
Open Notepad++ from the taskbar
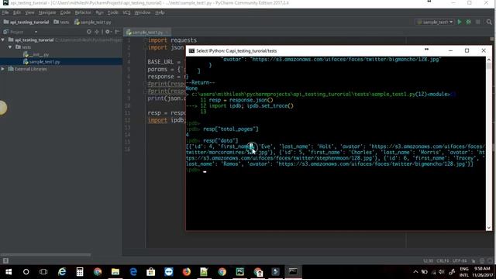click(204, 272)
